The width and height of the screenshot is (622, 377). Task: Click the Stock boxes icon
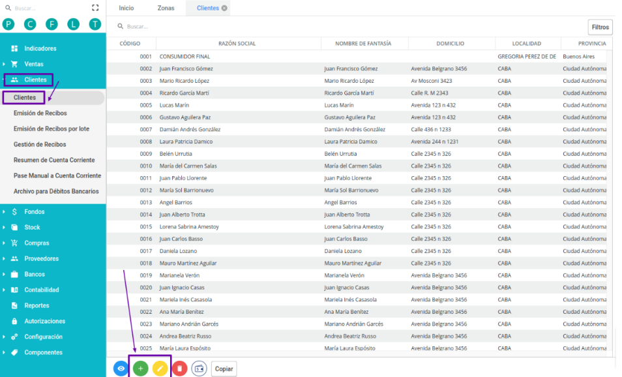click(15, 228)
